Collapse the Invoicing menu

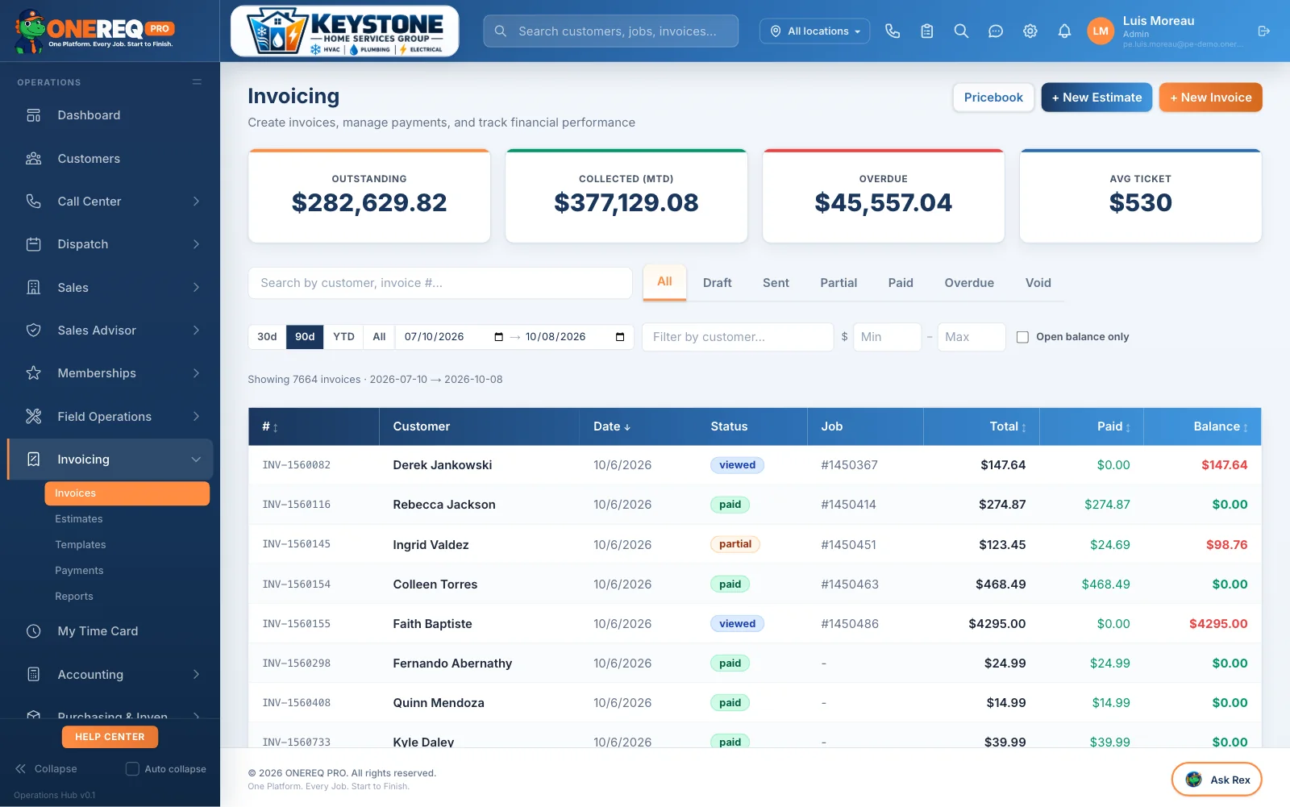(111, 460)
